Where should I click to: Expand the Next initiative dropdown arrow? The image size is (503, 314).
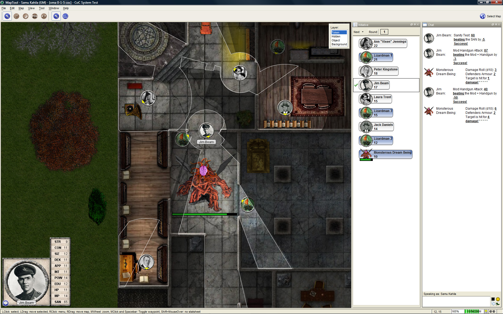[363, 32]
